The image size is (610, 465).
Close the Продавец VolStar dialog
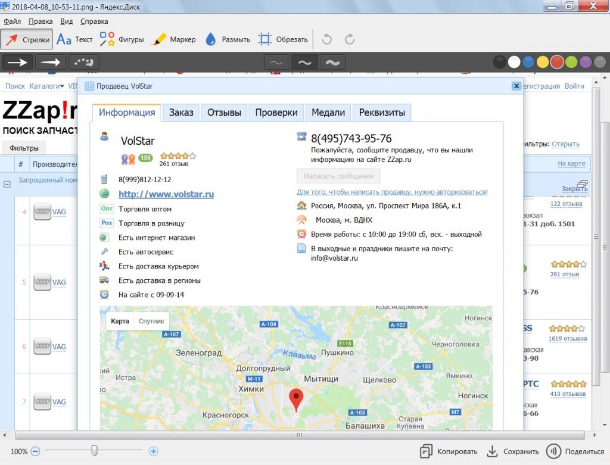pos(516,86)
